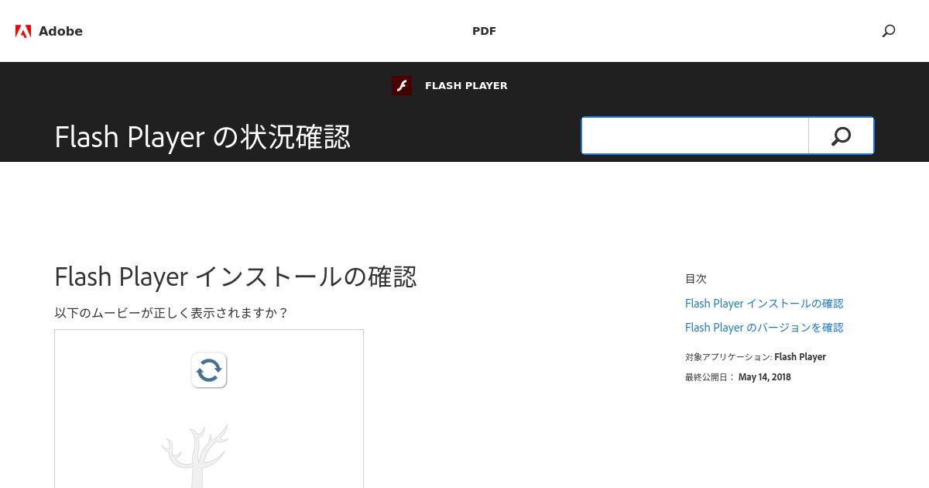
Task: Focus the help search input field
Action: pyautogui.click(x=695, y=136)
